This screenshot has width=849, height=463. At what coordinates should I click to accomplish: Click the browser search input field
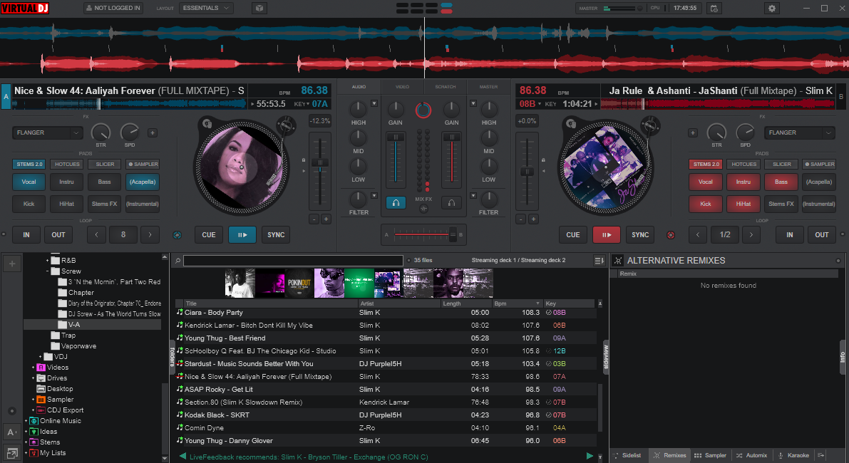tap(293, 261)
